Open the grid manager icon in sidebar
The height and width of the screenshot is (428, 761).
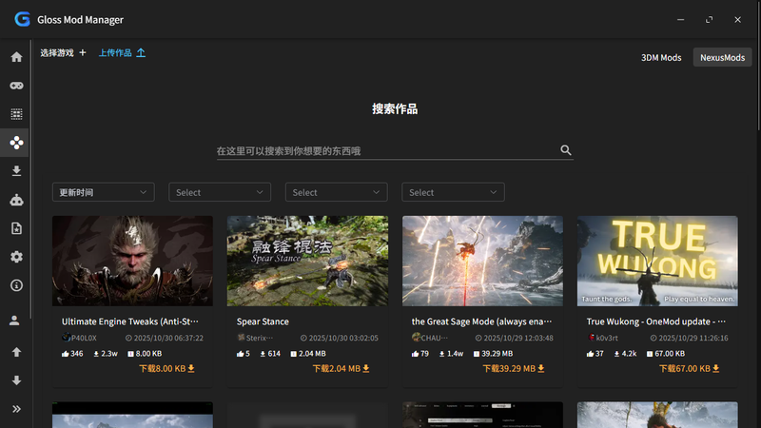point(16,114)
